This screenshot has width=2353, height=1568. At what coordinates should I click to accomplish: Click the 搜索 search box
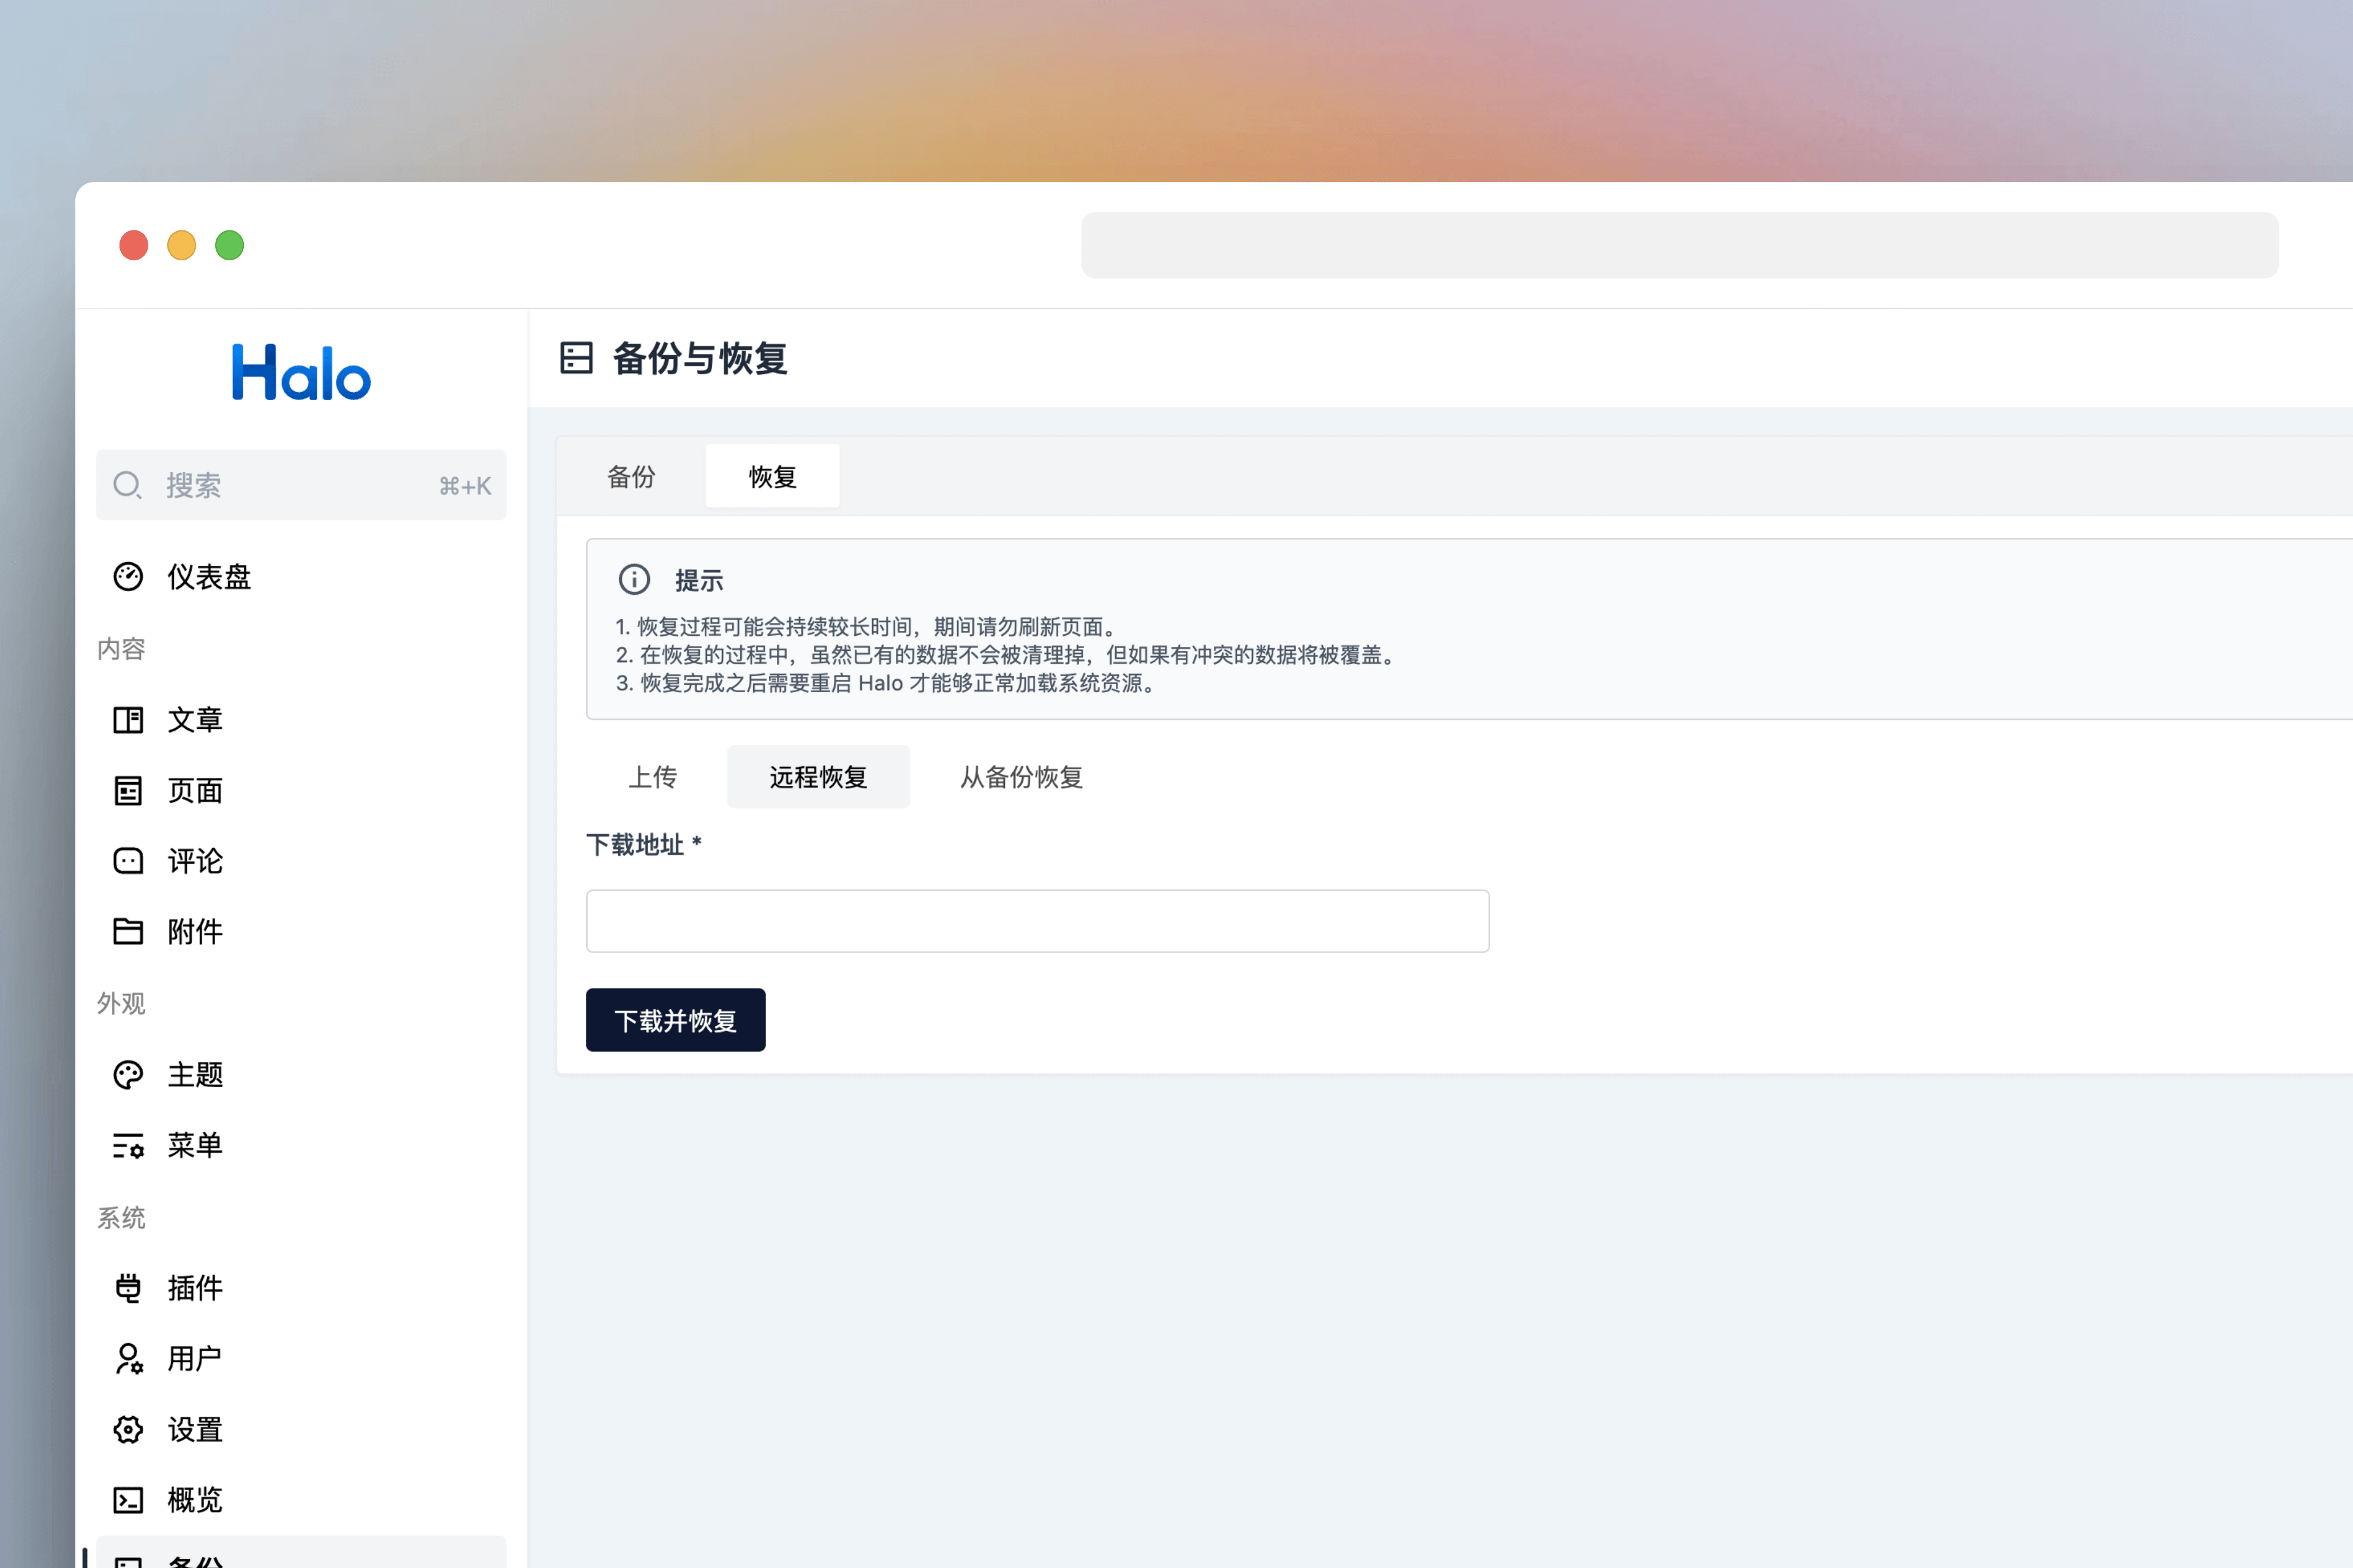tap(300, 485)
